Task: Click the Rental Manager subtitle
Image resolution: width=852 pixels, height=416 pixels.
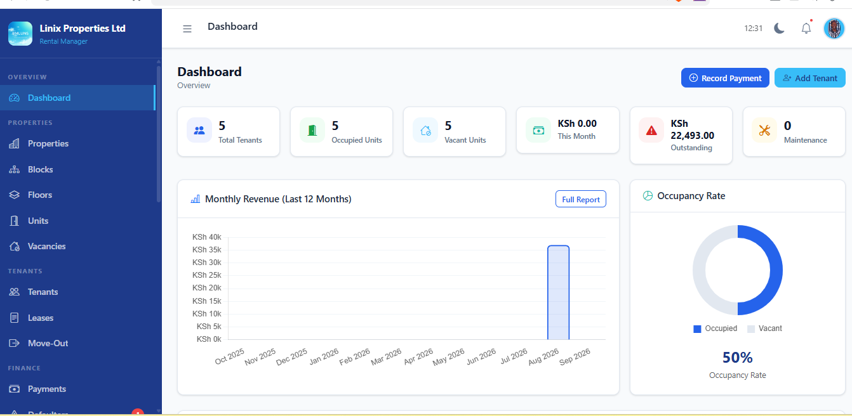Action: (x=63, y=42)
